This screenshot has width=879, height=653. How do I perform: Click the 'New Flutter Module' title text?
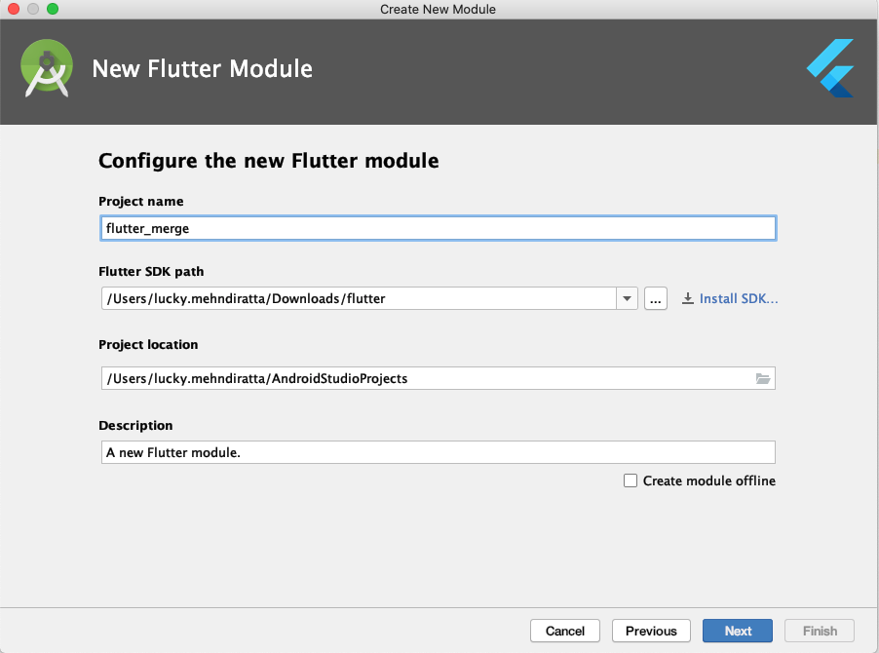pos(202,69)
